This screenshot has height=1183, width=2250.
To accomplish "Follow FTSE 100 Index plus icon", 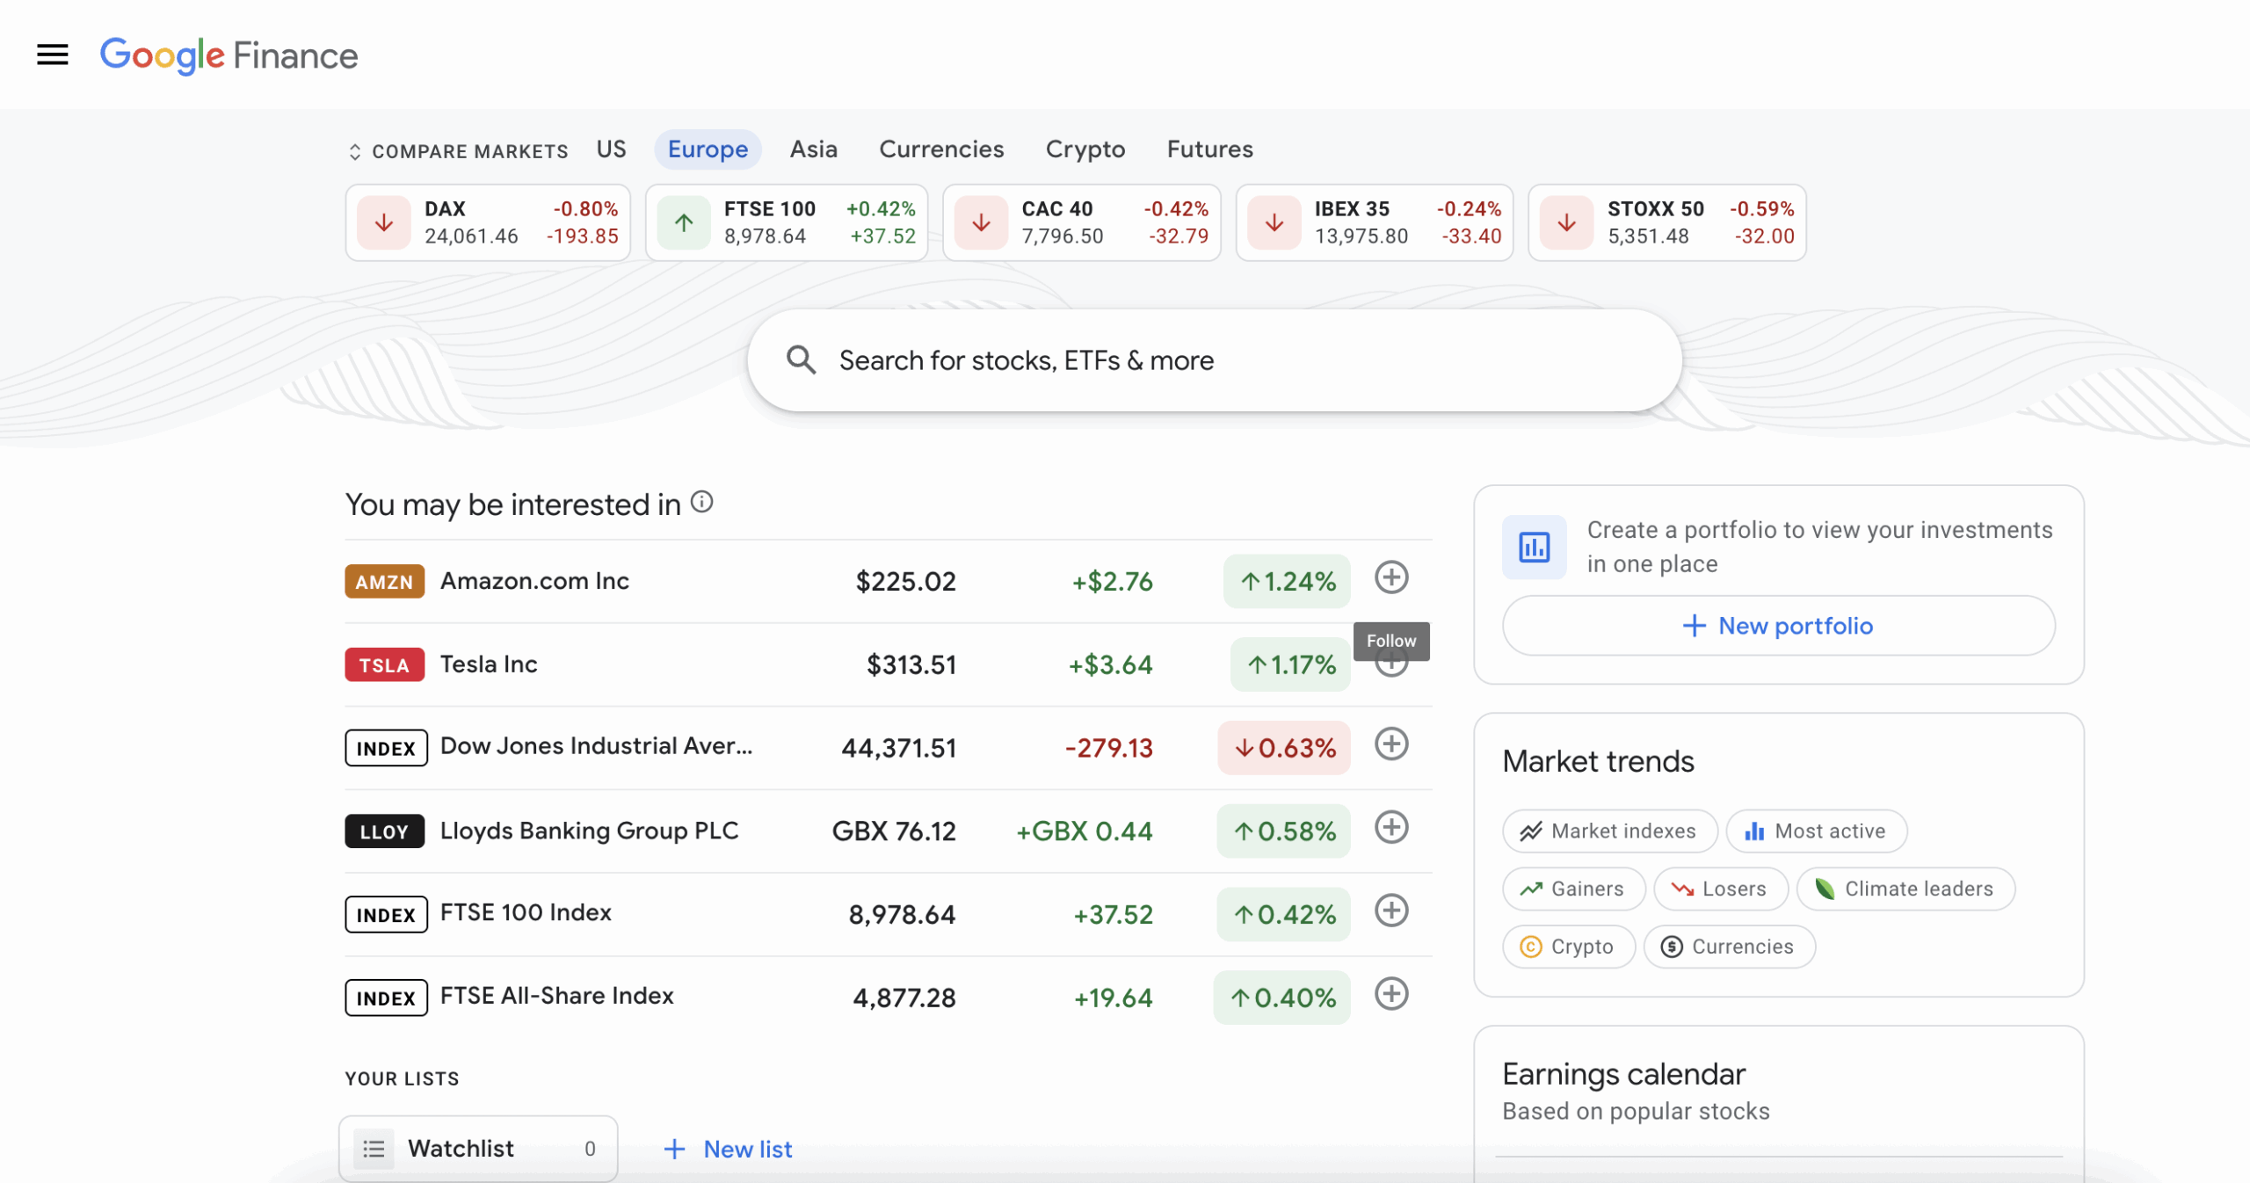I will (x=1391, y=911).
